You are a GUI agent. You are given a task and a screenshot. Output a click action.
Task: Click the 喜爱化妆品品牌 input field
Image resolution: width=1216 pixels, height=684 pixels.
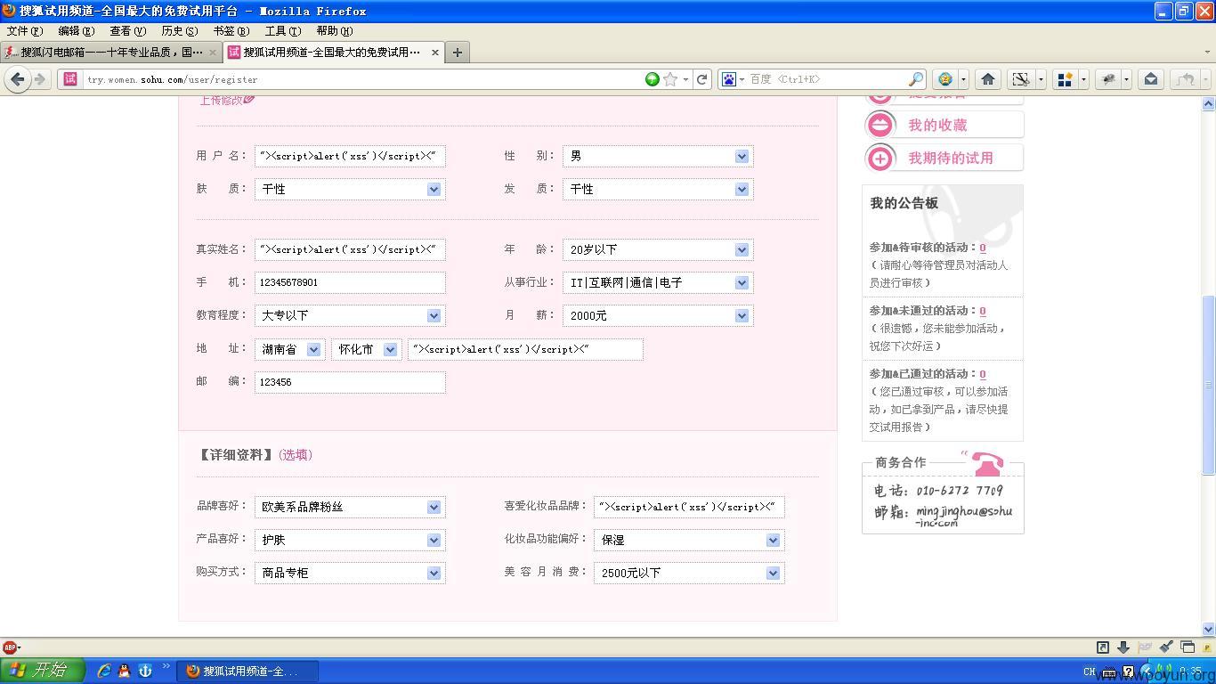click(x=689, y=507)
